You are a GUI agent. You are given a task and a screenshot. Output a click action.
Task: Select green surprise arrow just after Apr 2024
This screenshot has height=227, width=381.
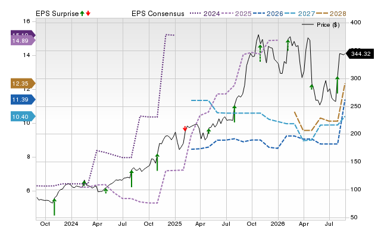106,191
